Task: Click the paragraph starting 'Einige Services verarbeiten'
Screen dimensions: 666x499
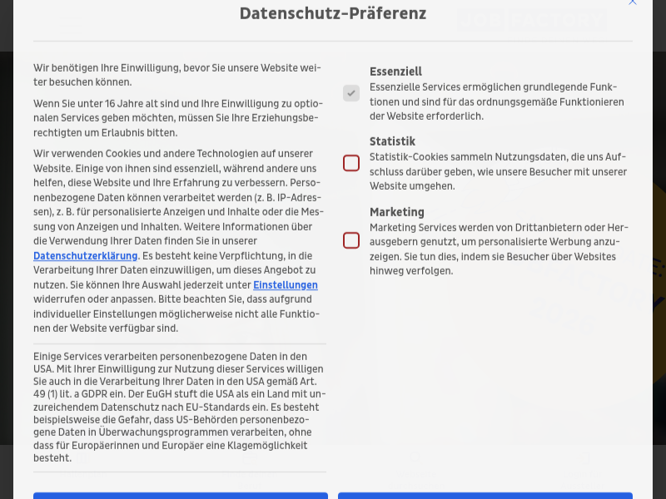Action: tap(179, 407)
